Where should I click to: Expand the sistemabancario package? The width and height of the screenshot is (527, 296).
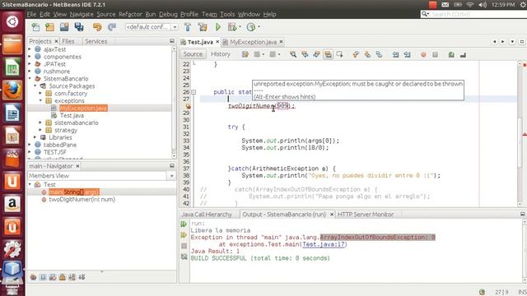coord(40,123)
